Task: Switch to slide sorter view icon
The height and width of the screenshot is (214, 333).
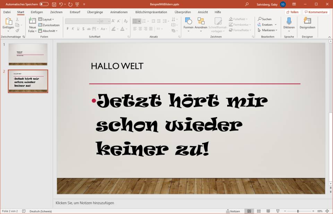Action: [x=259, y=211]
